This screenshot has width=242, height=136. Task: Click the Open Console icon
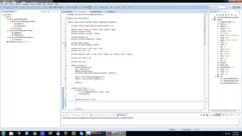(231, 115)
